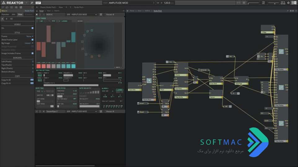The height and width of the screenshot is (167, 298).
Task: Open the MOD-E instrument preset dropdown arrow
Action: click(x=96, y=15)
